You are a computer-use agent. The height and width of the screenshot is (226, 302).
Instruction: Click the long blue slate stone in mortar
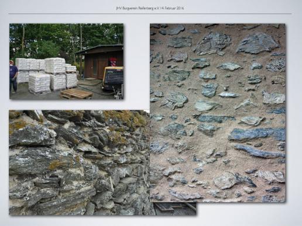tap(256, 134)
